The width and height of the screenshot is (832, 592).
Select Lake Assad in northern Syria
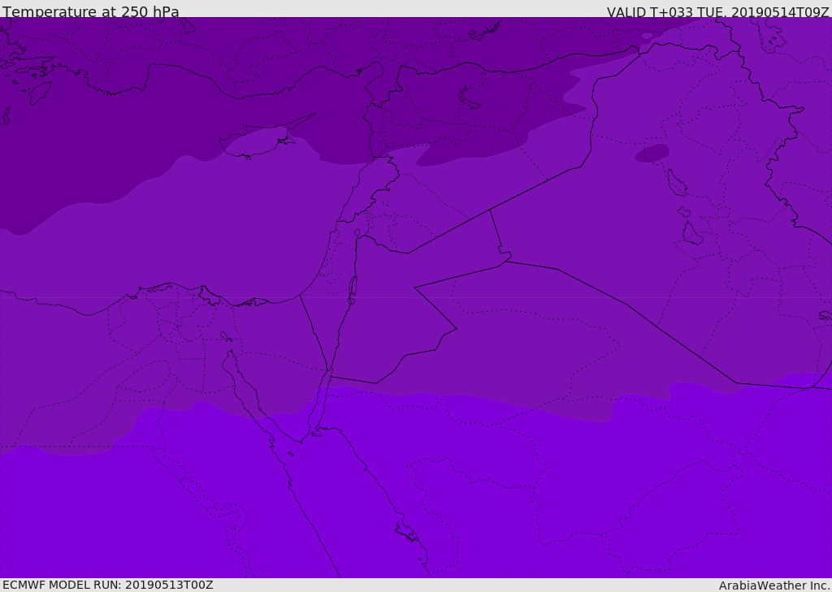tap(469, 99)
